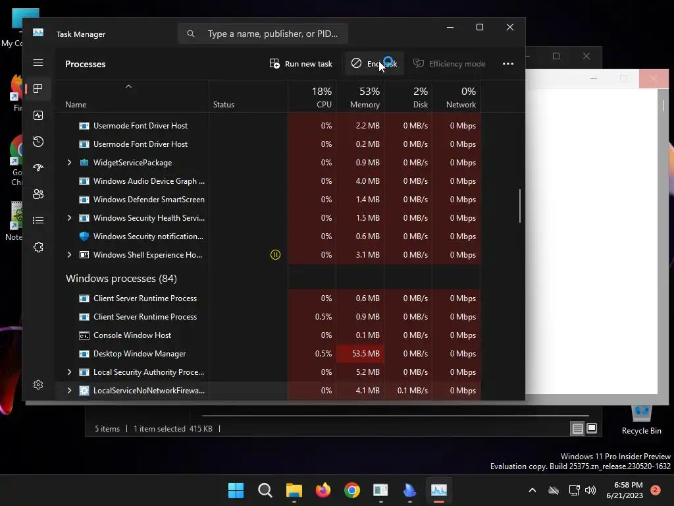Click the shield icon of Windows Security notification

point(84,237)
